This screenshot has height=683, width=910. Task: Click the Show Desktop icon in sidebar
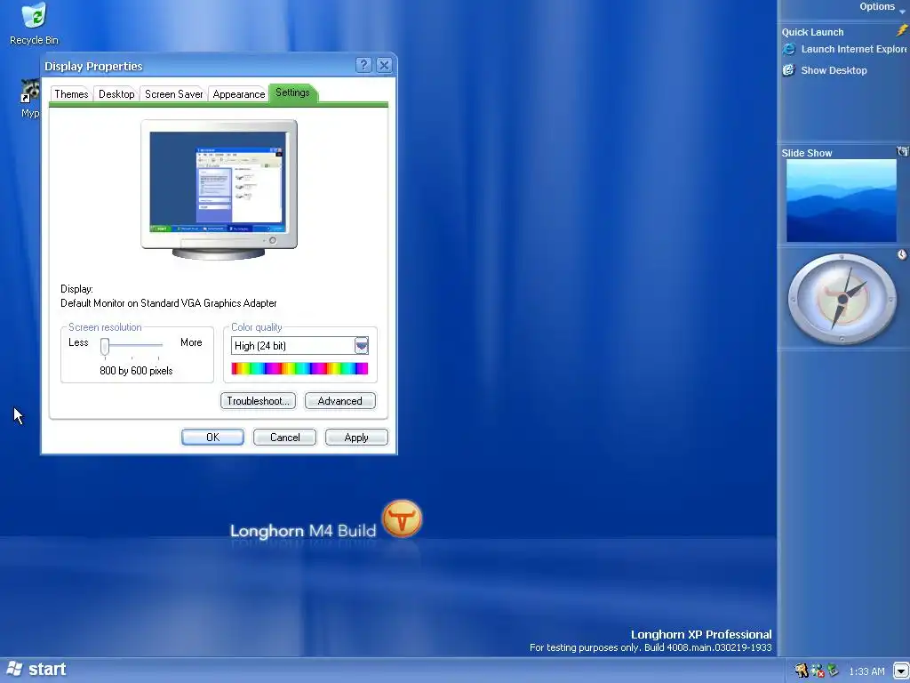click(788, 70)
